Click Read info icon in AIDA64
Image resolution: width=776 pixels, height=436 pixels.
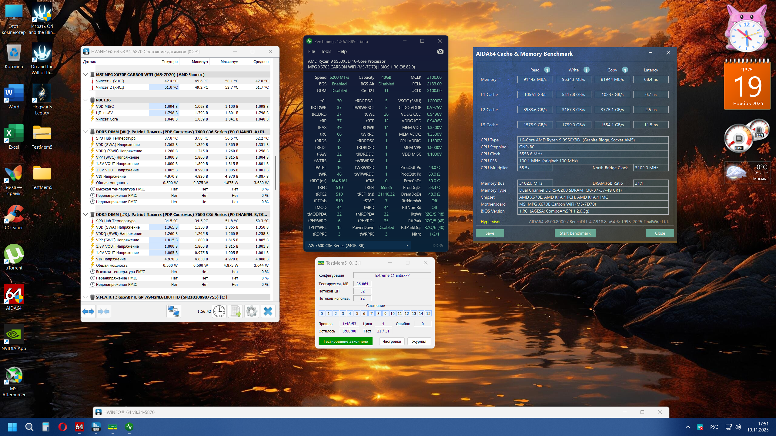pos(547,70)
